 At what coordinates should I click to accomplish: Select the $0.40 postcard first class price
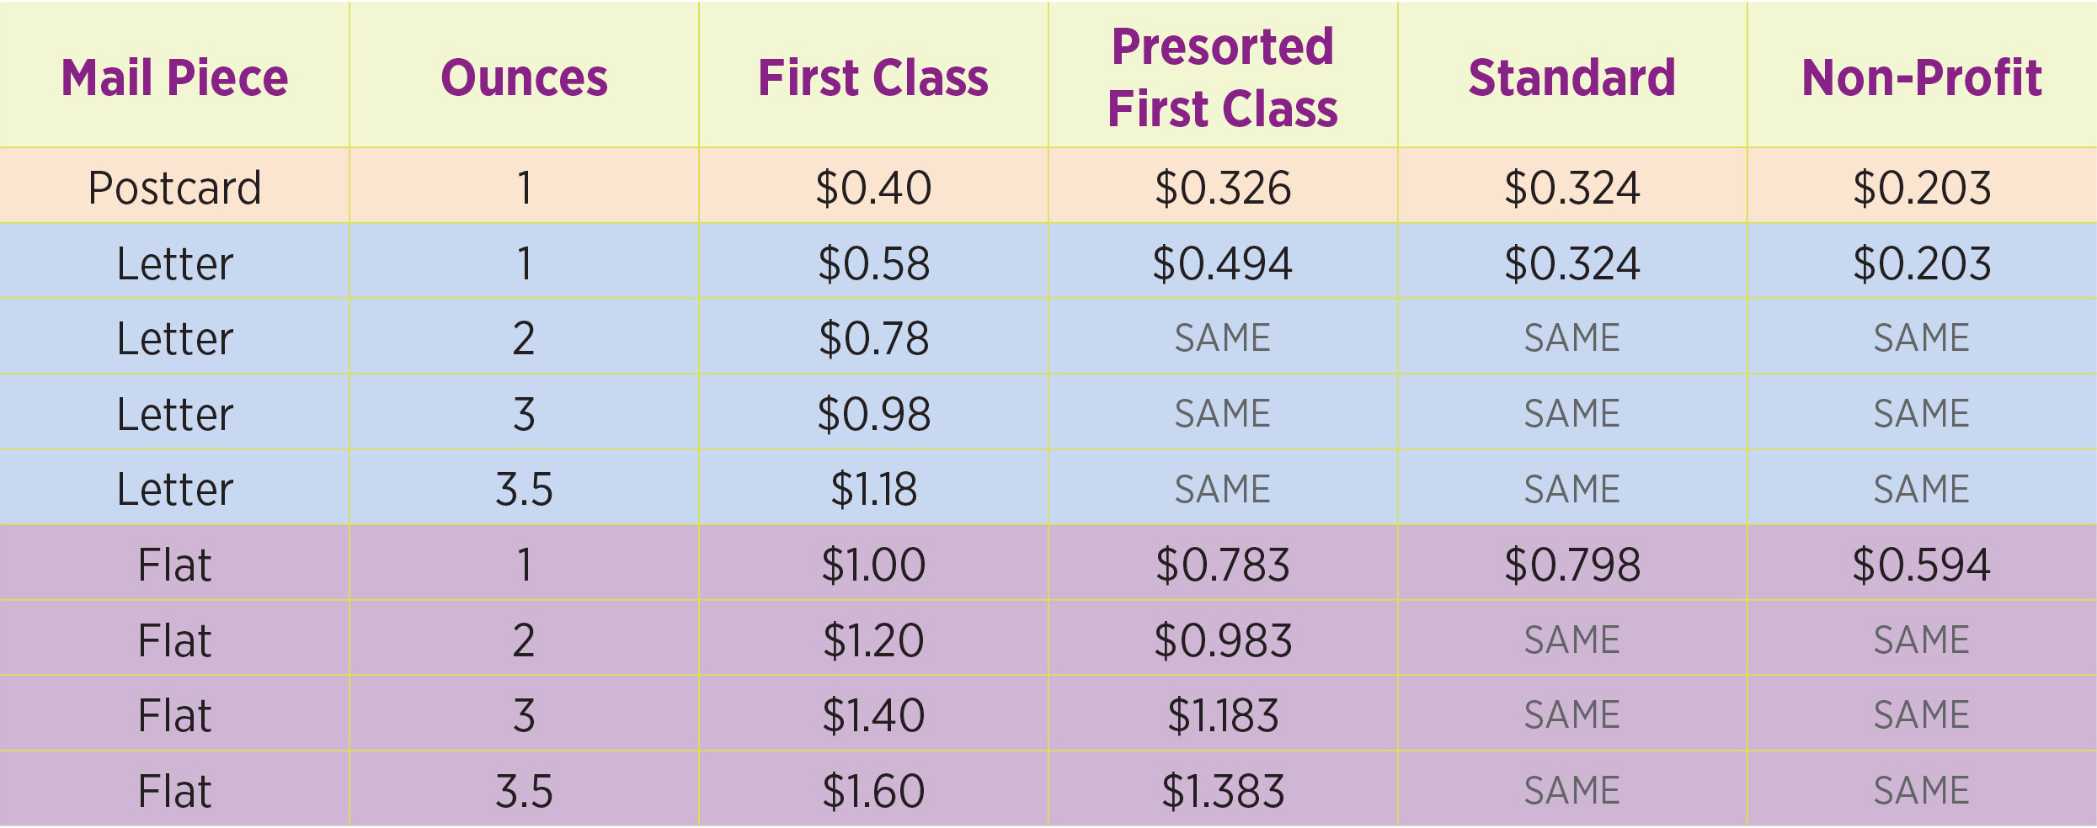873,187
